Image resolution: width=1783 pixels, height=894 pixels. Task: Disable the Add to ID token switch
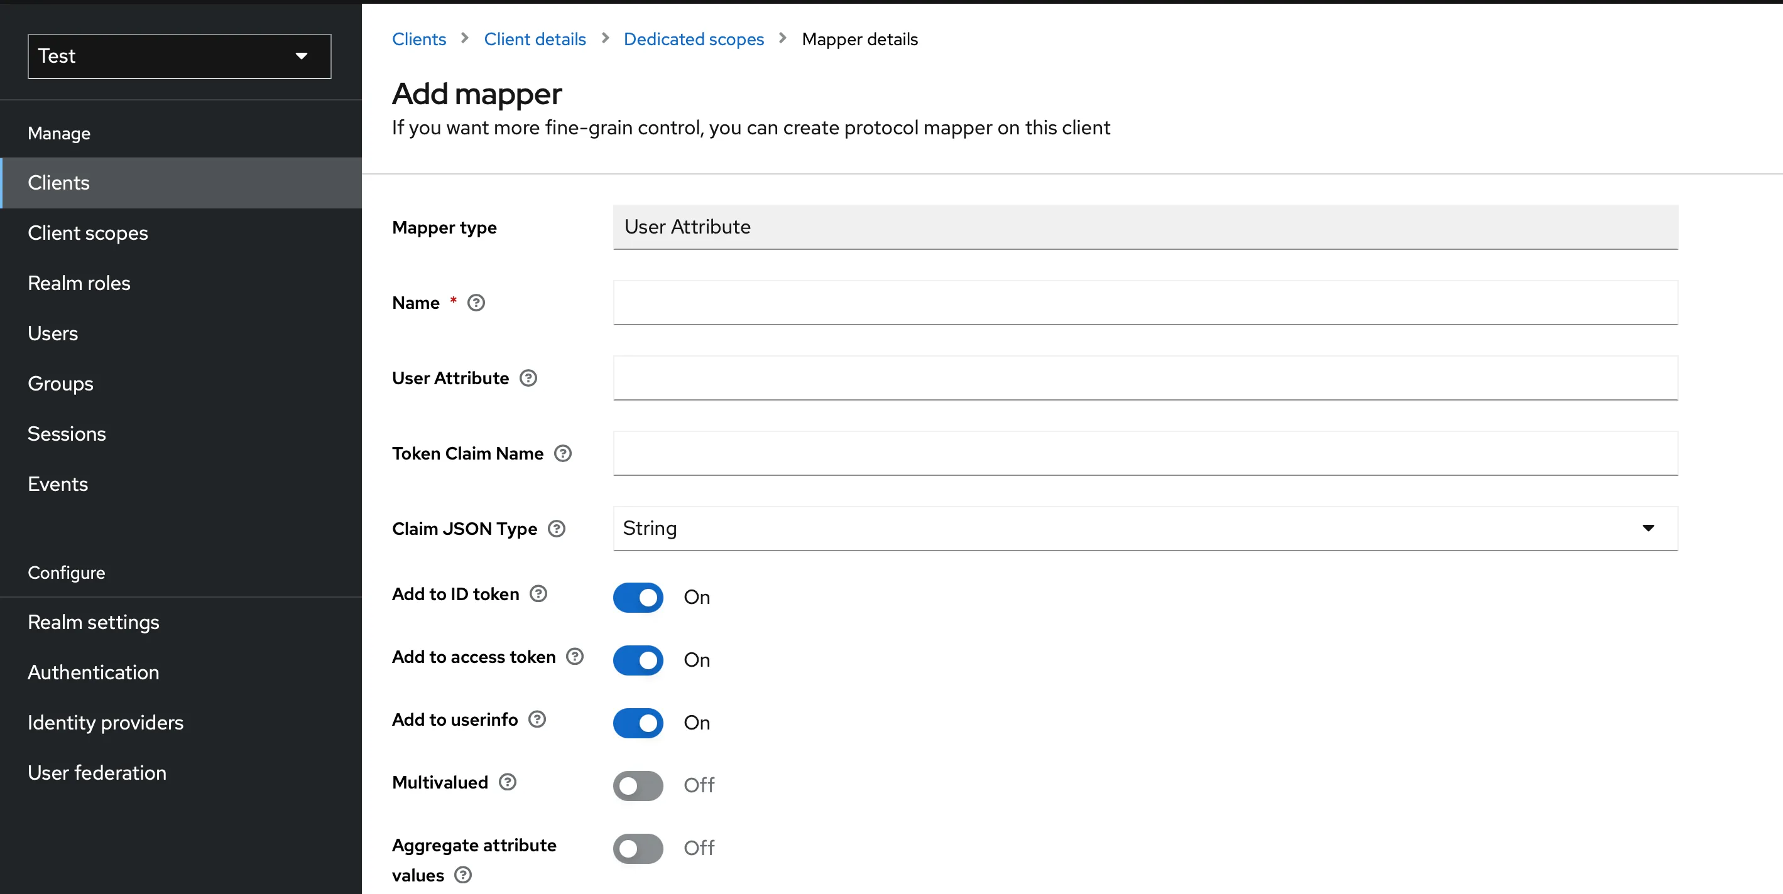click(638, 598)
